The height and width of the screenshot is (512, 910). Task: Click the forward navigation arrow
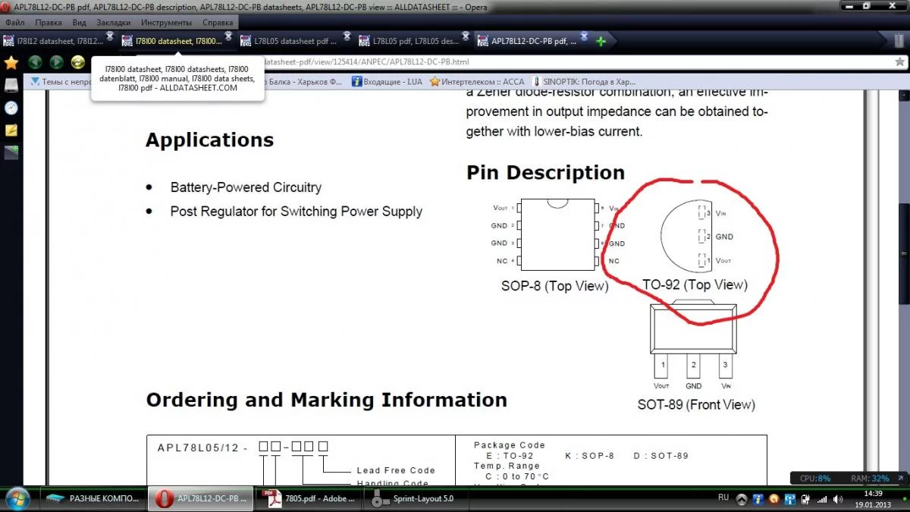click(x=56, y=62)
